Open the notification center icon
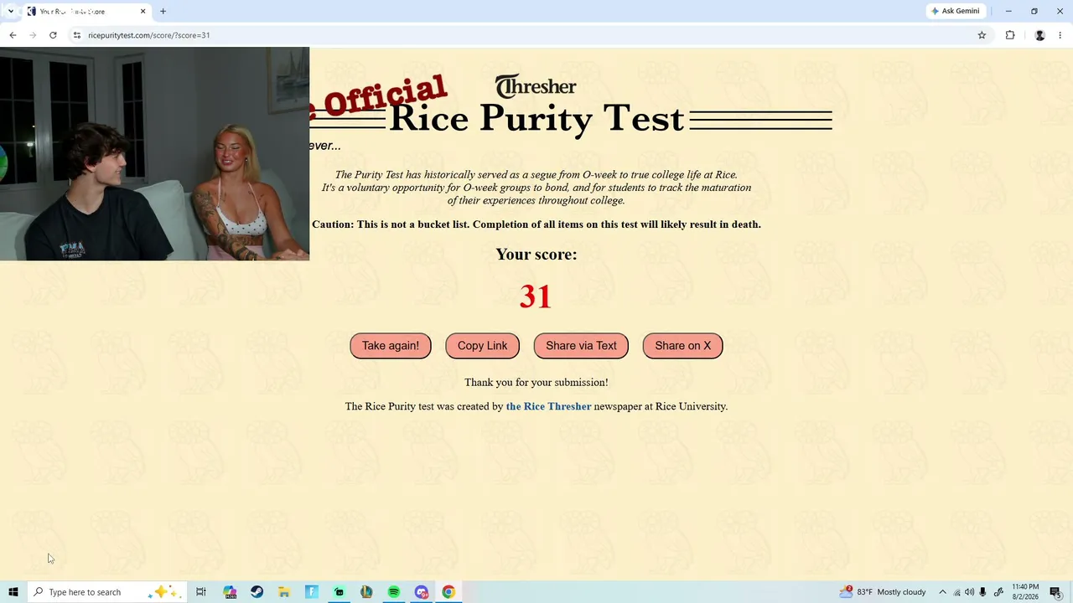This screenshot has width=1073, height=603. coord(1055,592)
